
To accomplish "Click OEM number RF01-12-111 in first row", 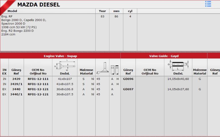I will [38, 79].
